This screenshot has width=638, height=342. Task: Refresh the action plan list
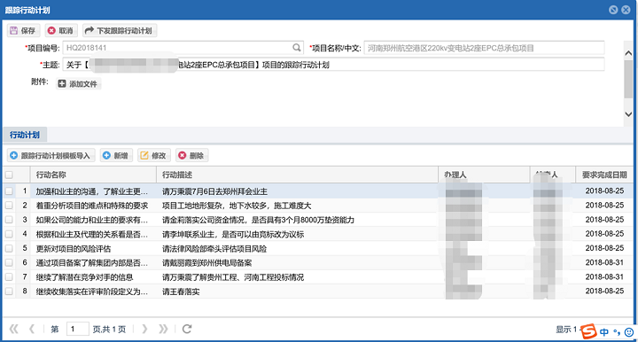pyautogui.click(x=187, y=329)
